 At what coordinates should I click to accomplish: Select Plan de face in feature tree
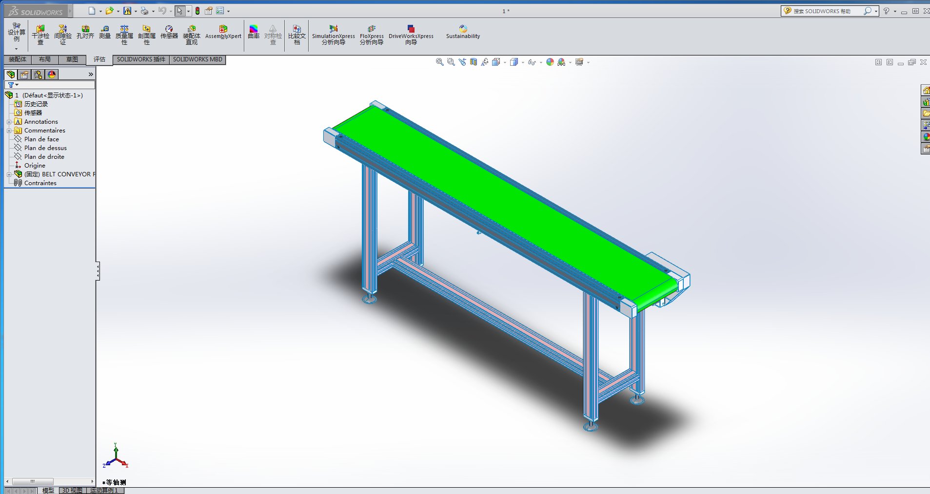[x=41, y=139]
